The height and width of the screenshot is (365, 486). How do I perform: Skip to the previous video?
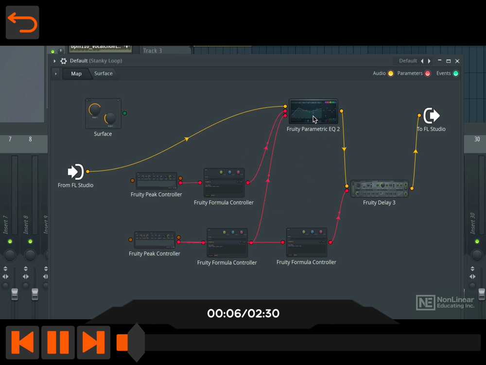point(22,342)
